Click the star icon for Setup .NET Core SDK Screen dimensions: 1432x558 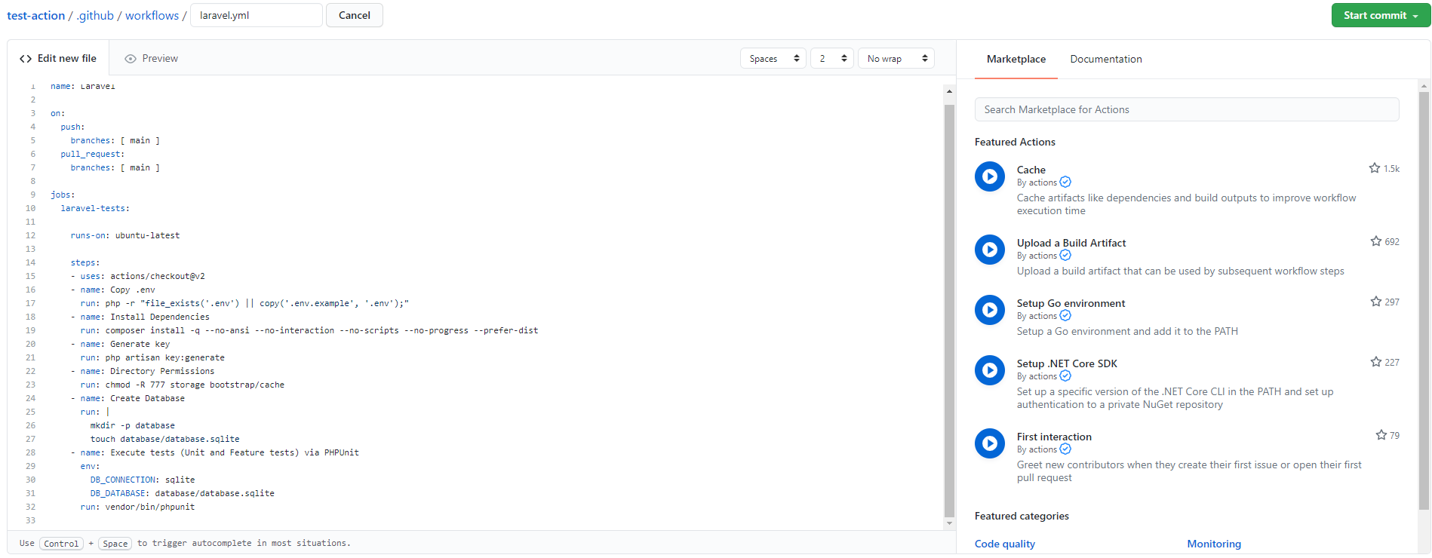pyautogui.click(x=1375, y=362)
